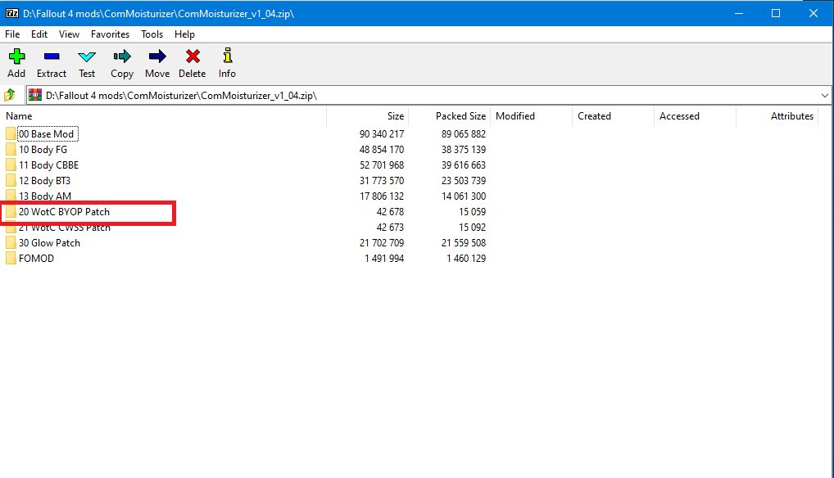The image size is (834, 478).
Task: Select the 20 WotC BYOP Patch folder
Action: tap(64, 212)
